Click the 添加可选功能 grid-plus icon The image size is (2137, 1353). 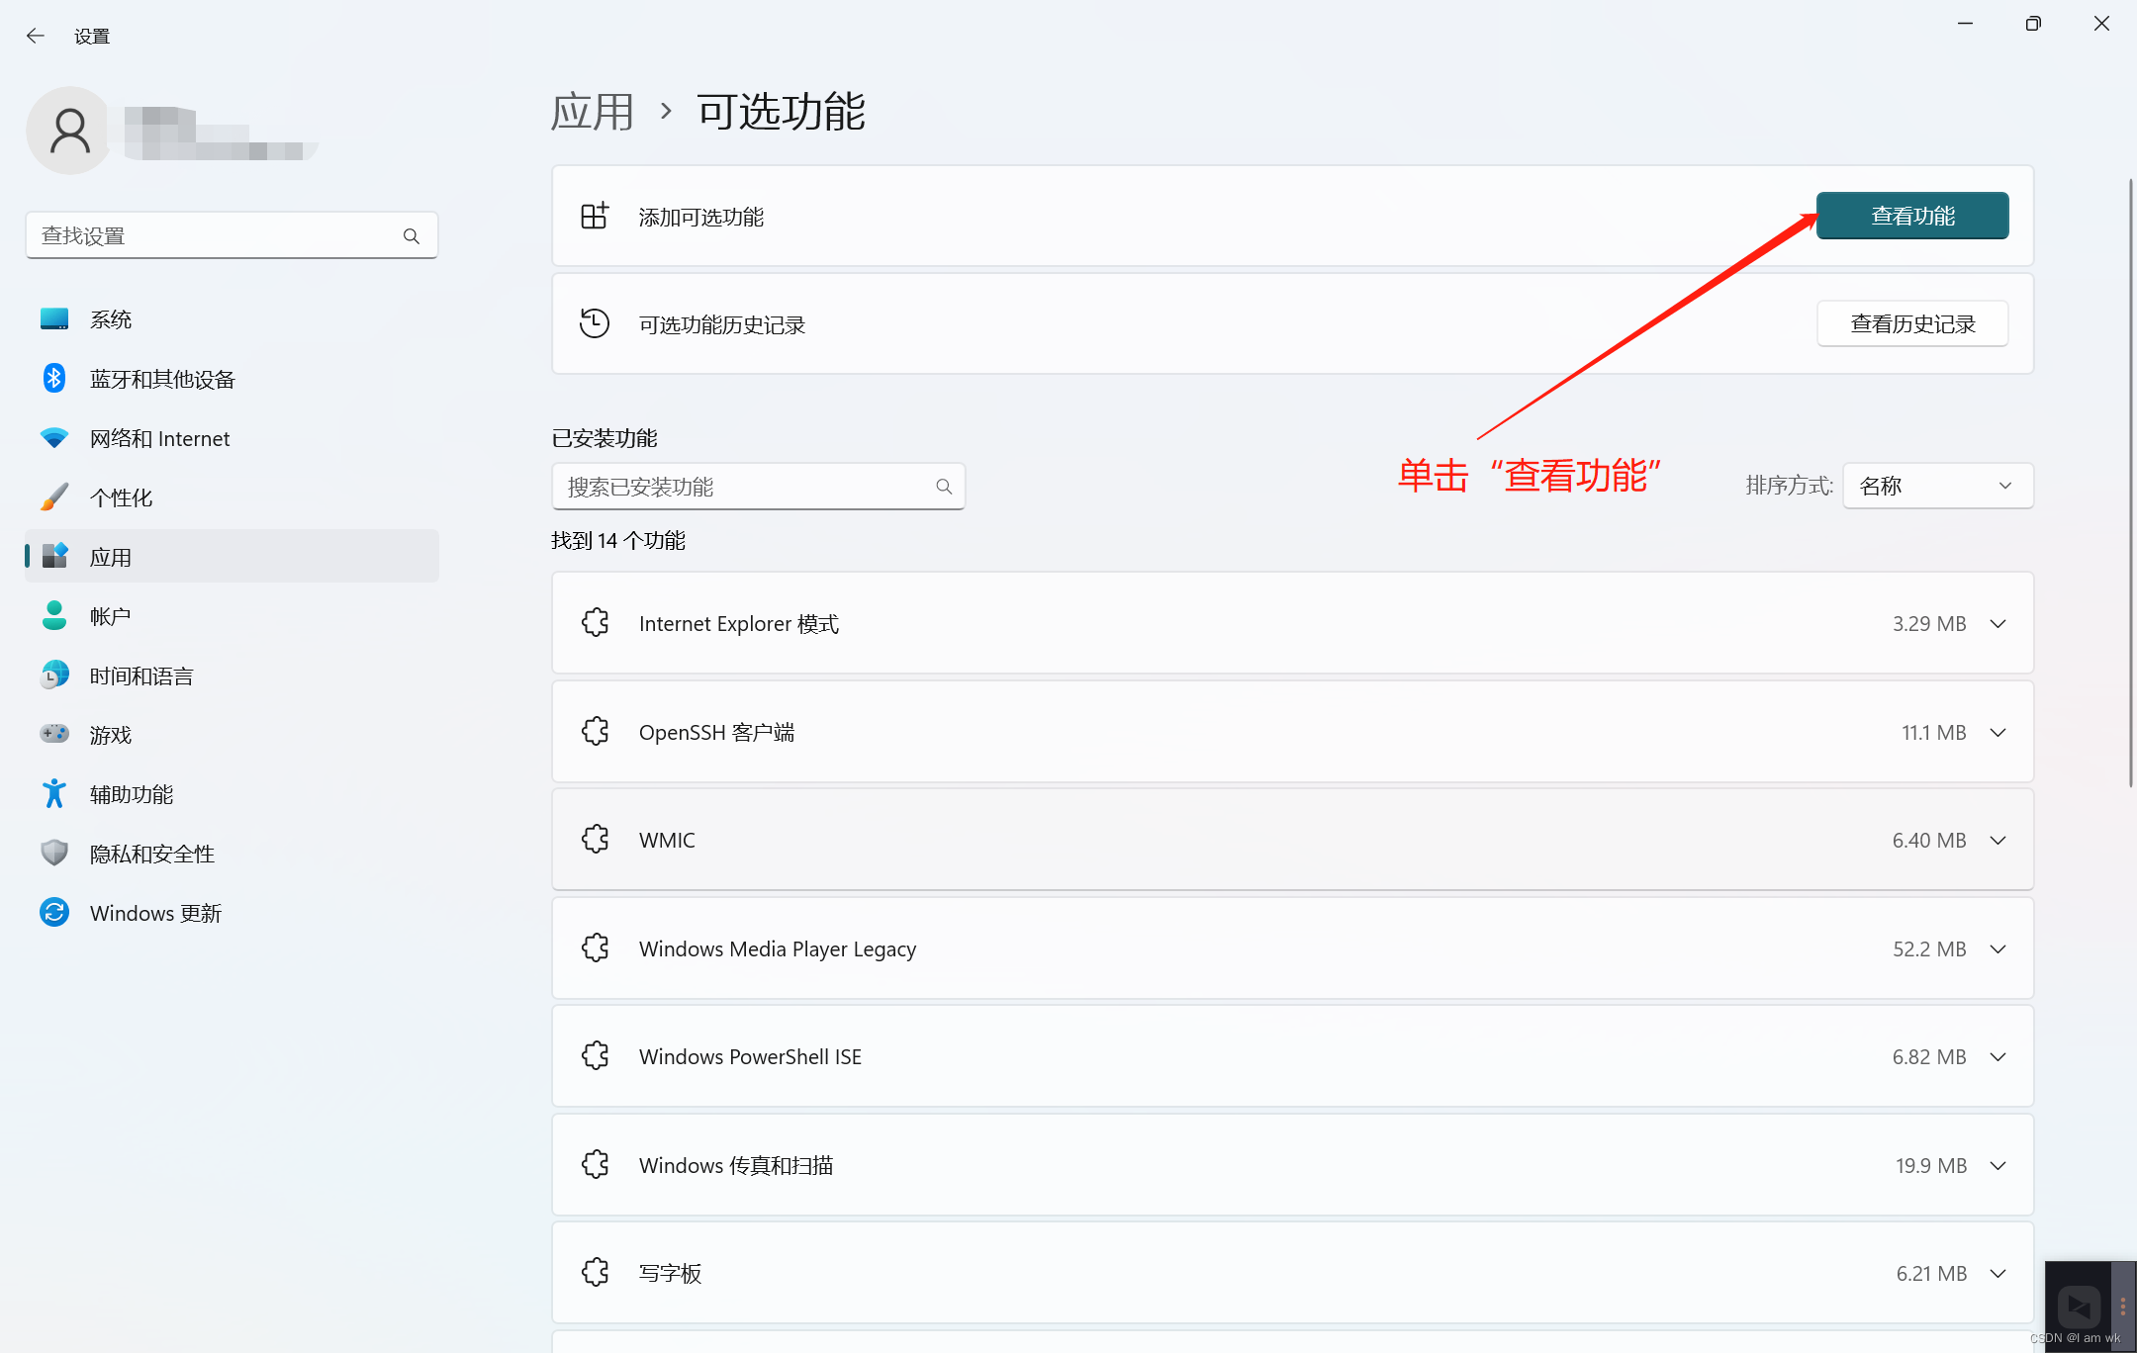[595, 217]
